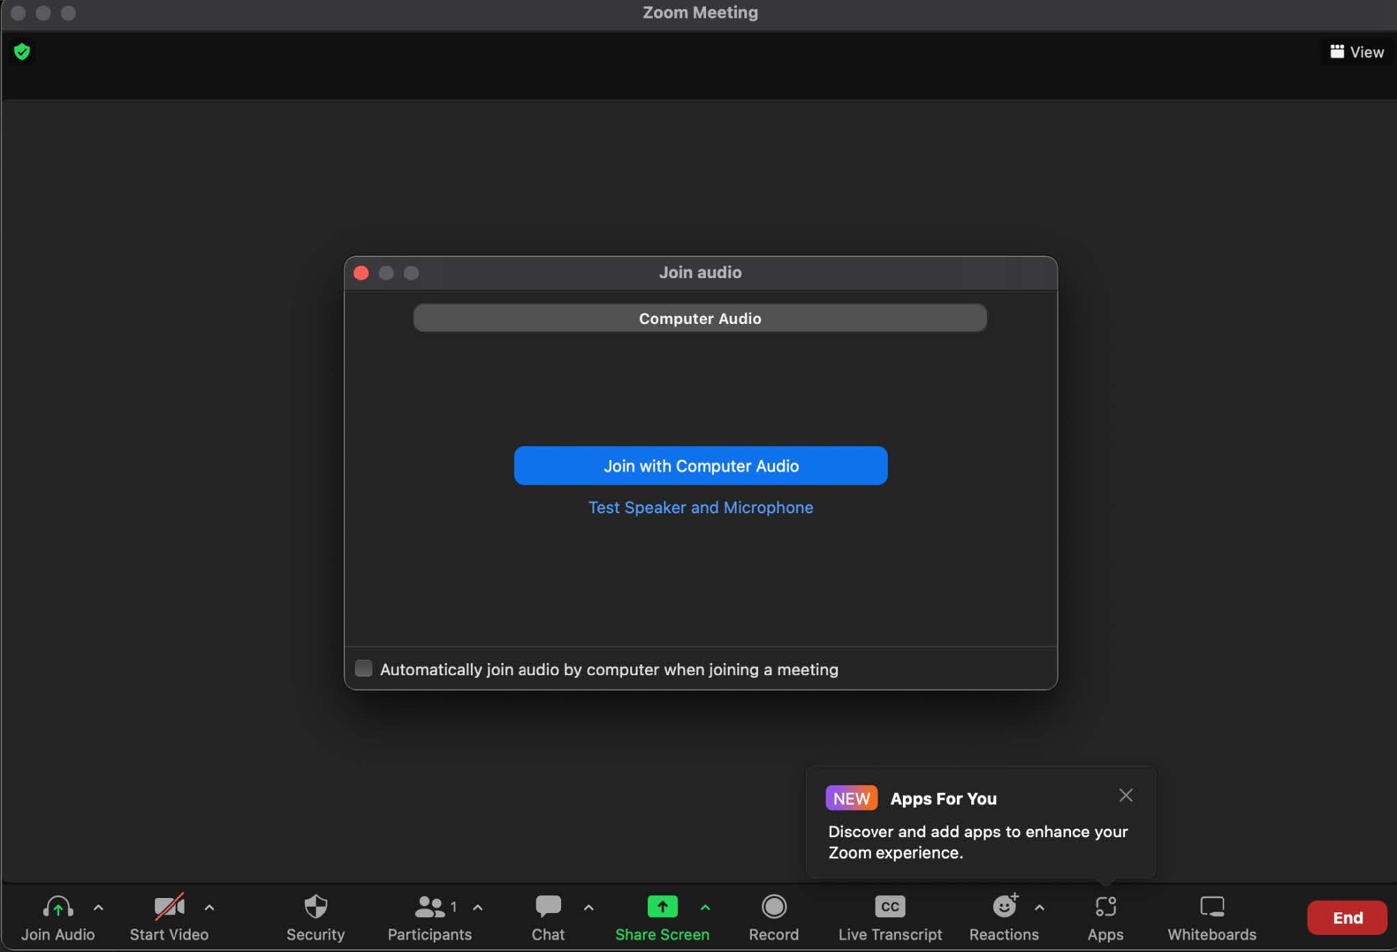This screenshot has height=952, width=1397.
Task: Expand audio options arrow beside Join Audio
Action: [98, 908]
